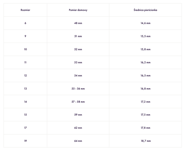Image resolution: width=186 pixels, height=150 pixels.
Task: Select the "62 mm" measurement cell
Action: (x=78, y=128)
